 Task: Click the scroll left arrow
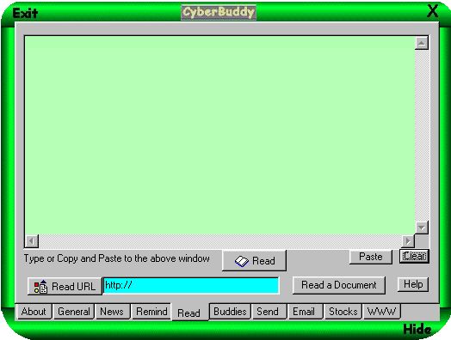pyautogui.click(x=32, y=241)
